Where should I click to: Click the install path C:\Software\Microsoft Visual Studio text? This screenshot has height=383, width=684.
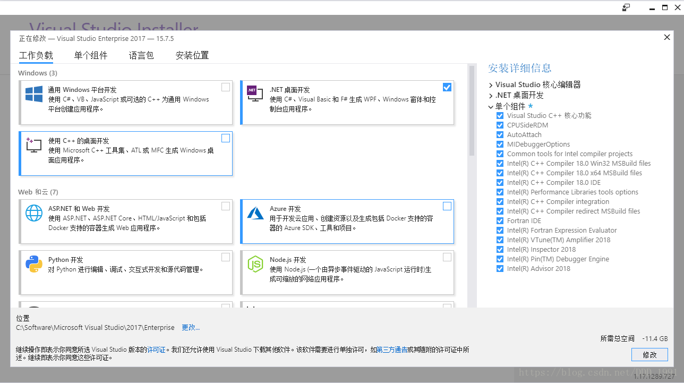[x=96, y=328]
